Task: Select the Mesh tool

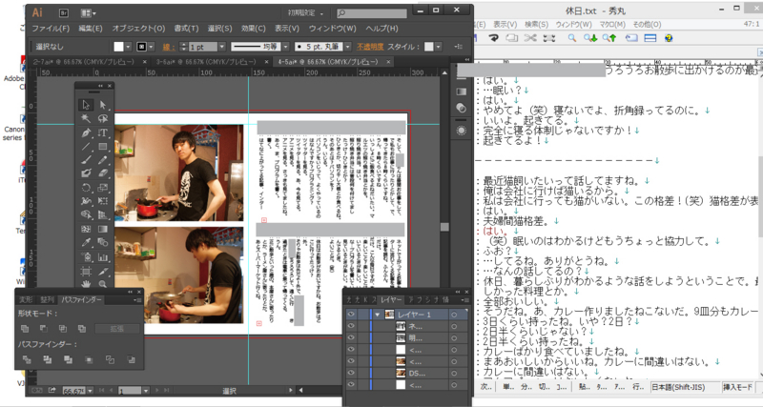Action: pos(86,229)
